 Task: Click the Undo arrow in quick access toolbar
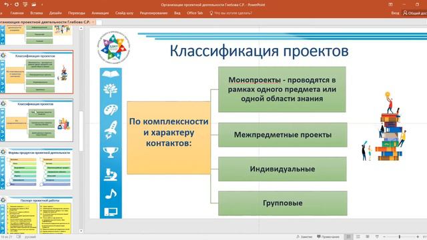(7, 5)
